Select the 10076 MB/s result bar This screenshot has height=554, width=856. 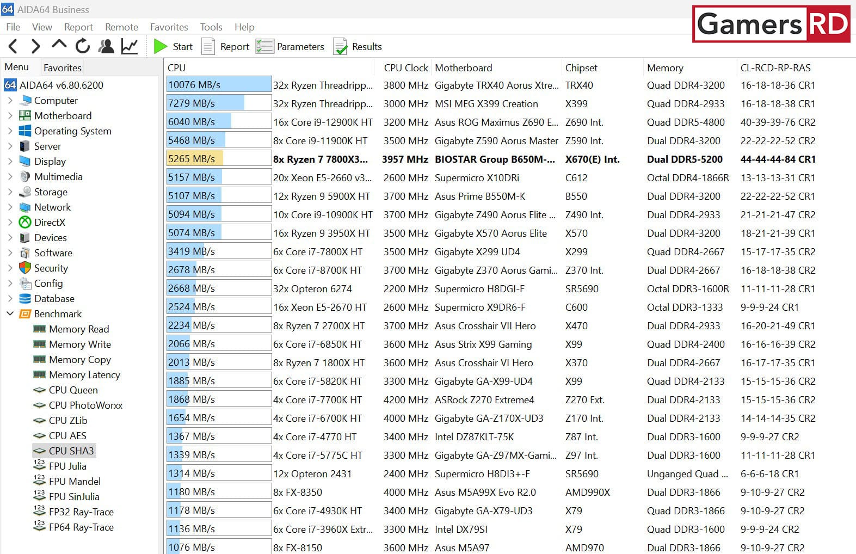click(219, 85)
